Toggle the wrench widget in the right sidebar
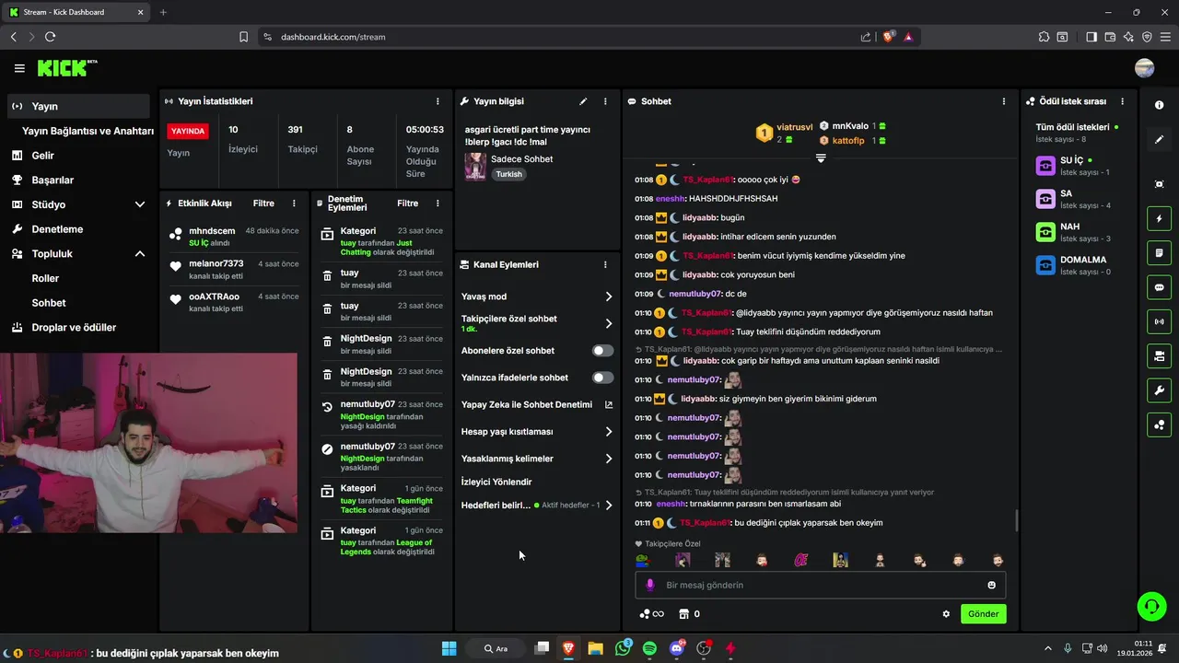 (x=1159, y=390)
